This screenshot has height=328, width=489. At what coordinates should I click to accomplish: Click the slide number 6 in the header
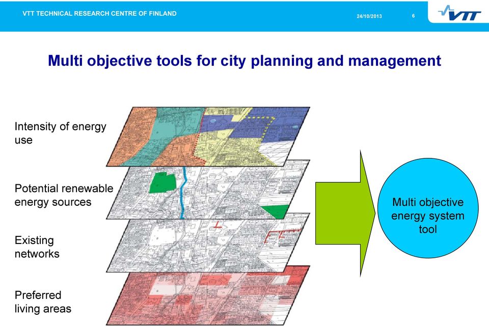coord(413,16)
